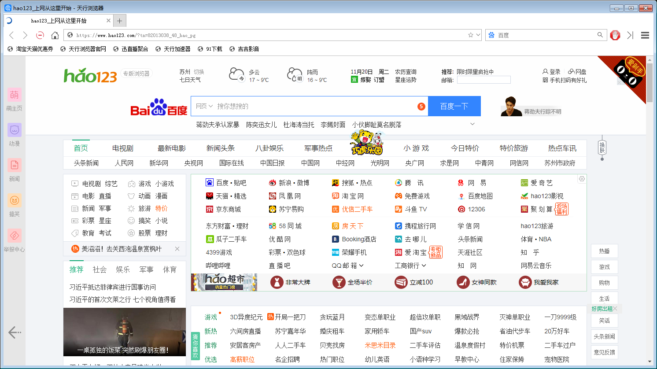Open the 淘宝天猫优惠券 bookmark
This screenshot has width=657, height=369.
click(30, 49)
